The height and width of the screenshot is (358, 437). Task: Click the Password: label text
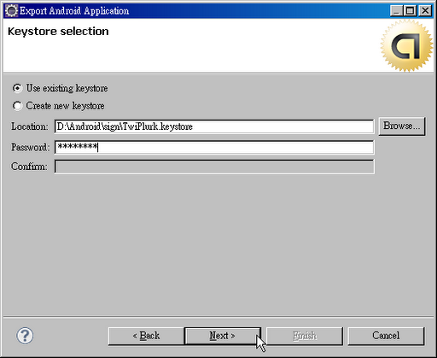[x=30, y=147]
